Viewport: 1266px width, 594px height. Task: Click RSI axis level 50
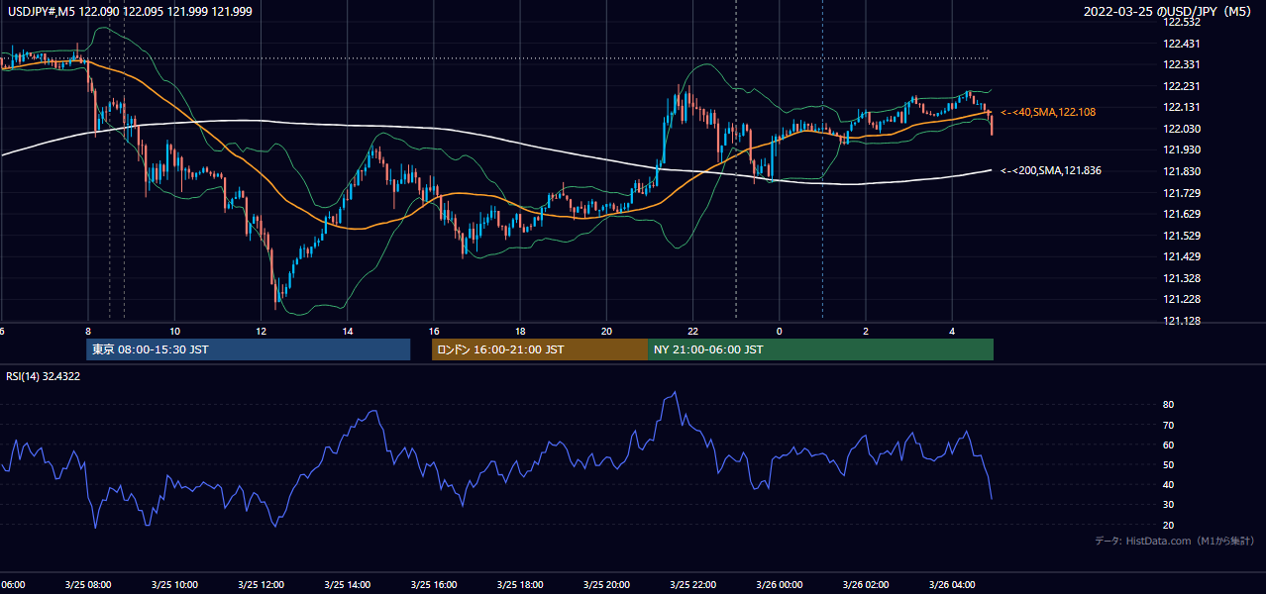1169,465
